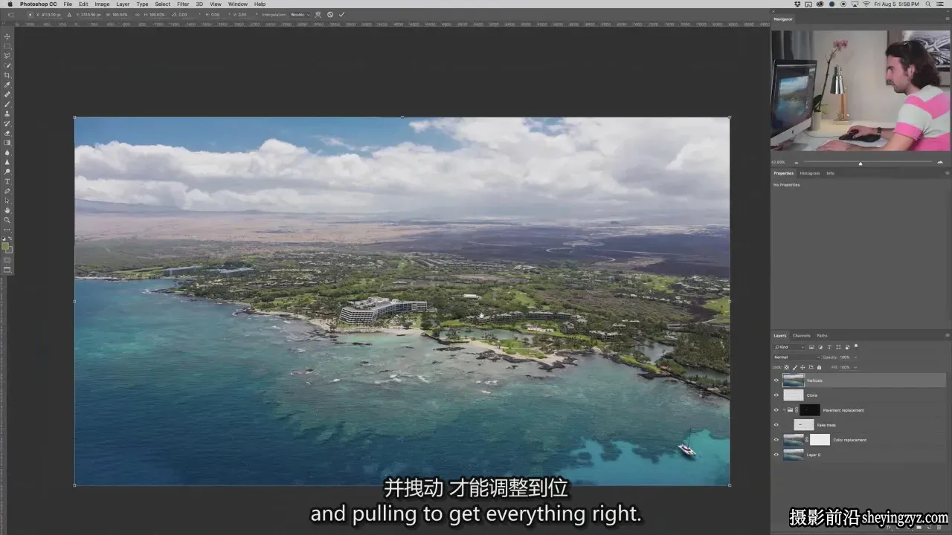
Task: Open the Layers panel menu
Action: click(x=947, y=335)
